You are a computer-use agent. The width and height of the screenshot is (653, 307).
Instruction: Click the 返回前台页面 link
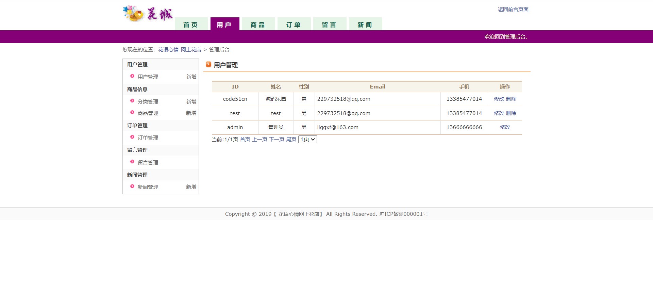513,10
